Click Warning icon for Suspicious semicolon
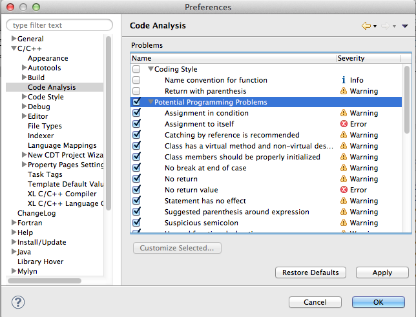The height and width of the screenshot is (317, 416). [344, 223]
